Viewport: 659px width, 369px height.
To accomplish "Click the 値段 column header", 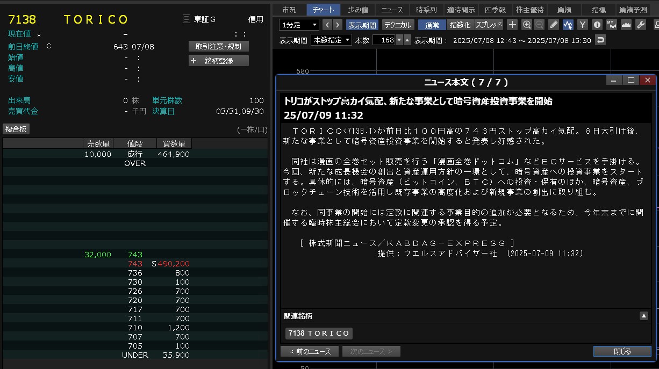I will coord(135,144).
